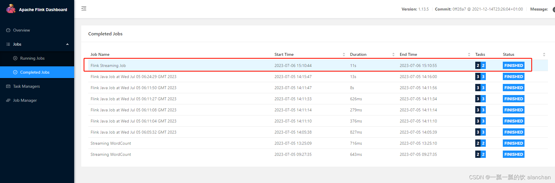Viewport: 555px width, 183px height.
Task: Click the 8s duration cell
Action: pyautogui.click(x=352, y=88)
